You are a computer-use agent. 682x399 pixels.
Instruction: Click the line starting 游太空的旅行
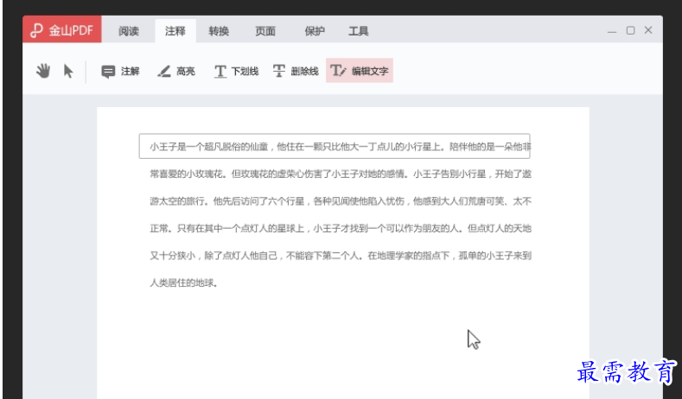[341, 201]
